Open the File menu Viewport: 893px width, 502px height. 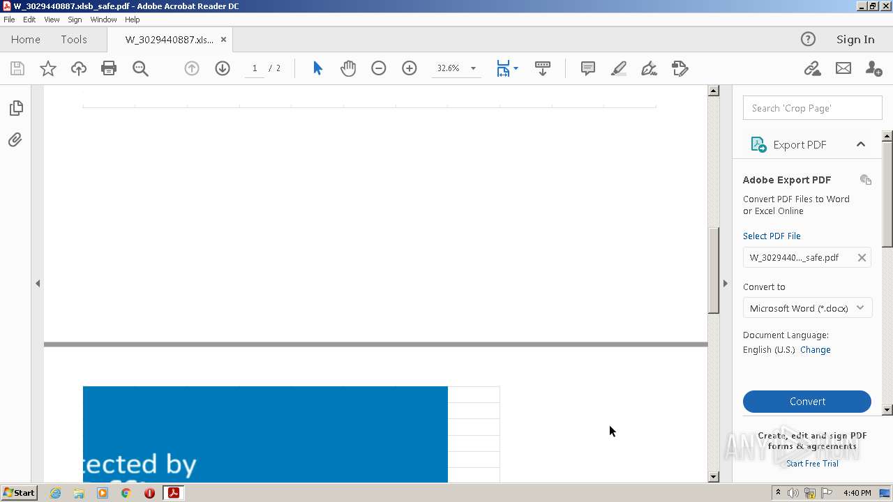point(9,20)
